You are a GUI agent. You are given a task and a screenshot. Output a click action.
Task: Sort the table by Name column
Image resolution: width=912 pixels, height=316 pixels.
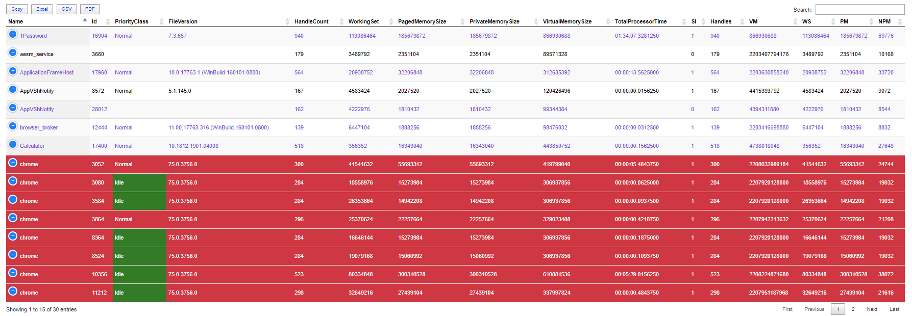(x=16, y=21)
